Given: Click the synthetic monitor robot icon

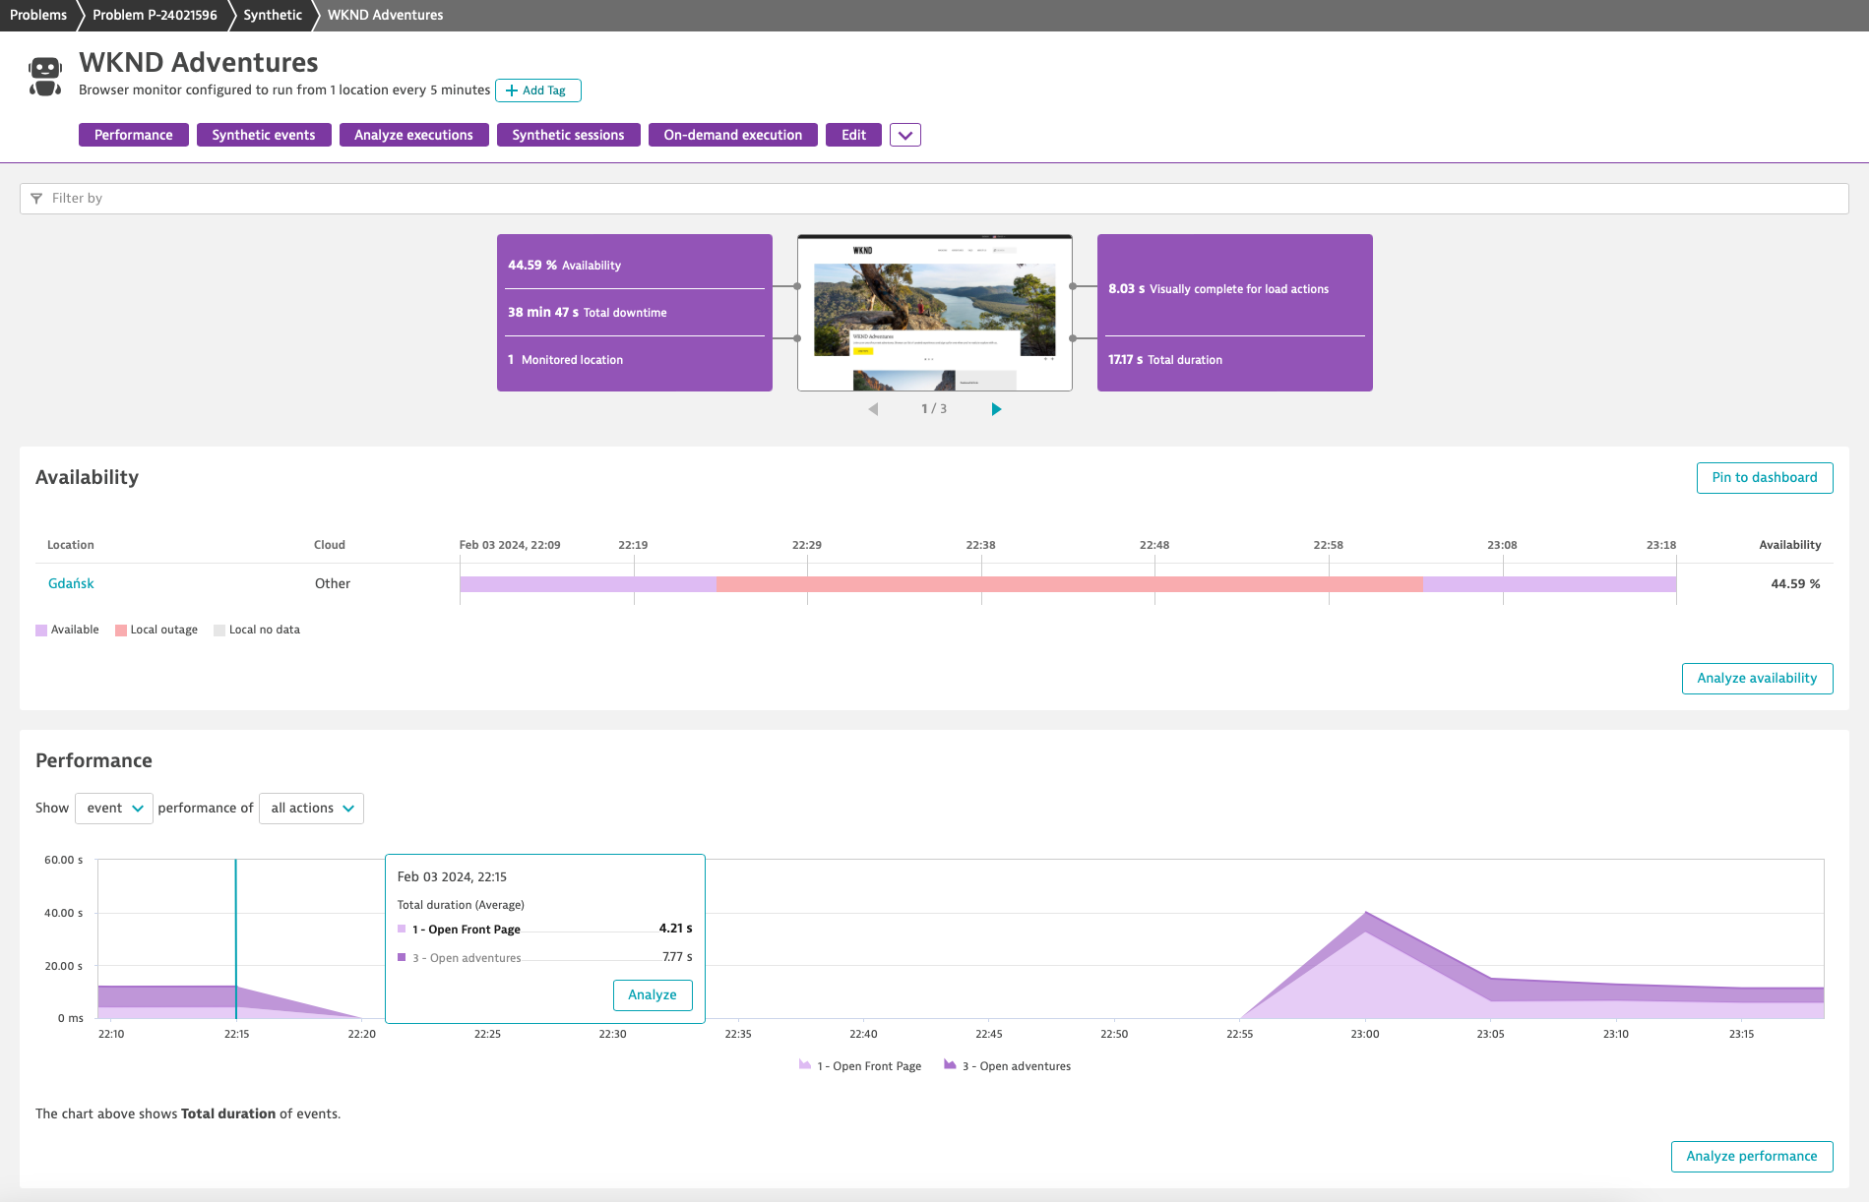Looking at the screenshot, I should coord(44,75).
